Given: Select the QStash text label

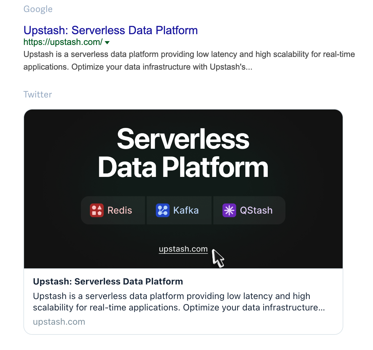Looking at the screenshot, I should (x=256, y=210).
